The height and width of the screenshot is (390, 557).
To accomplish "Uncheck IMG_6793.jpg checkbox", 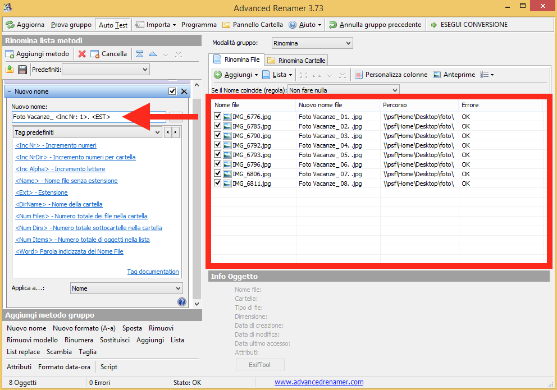I will (218, 154).
